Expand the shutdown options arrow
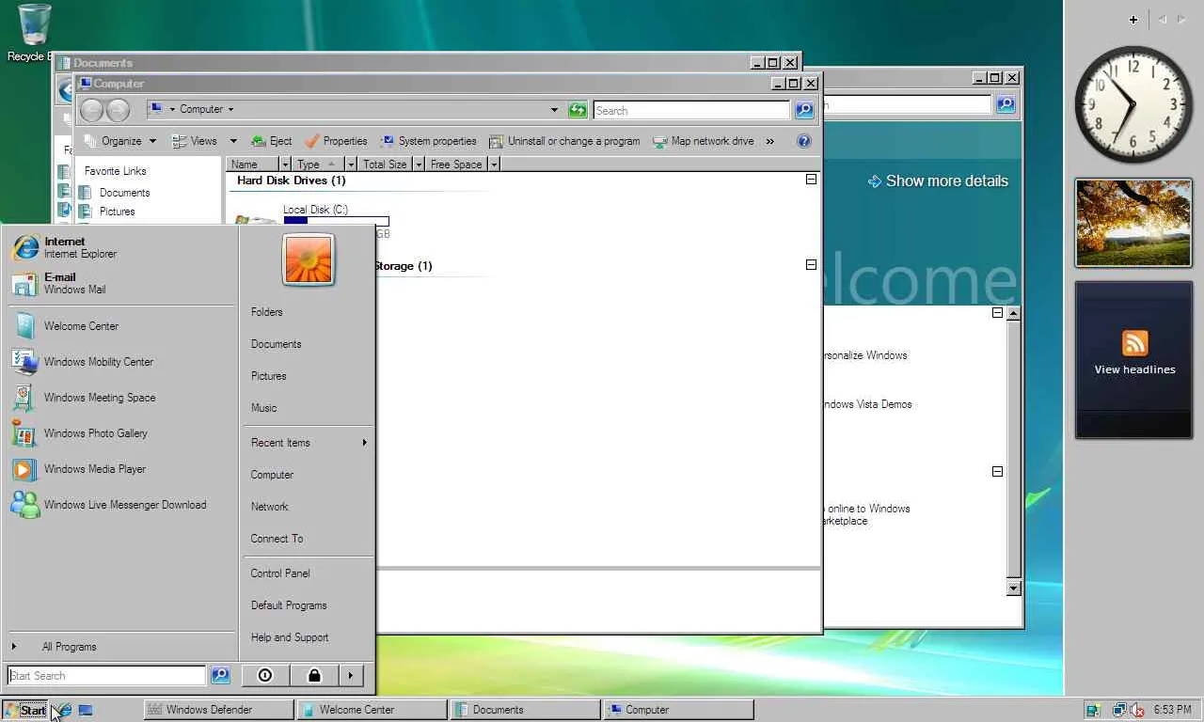The height and width of the screenshot is (722, 1204). (351, 675)
